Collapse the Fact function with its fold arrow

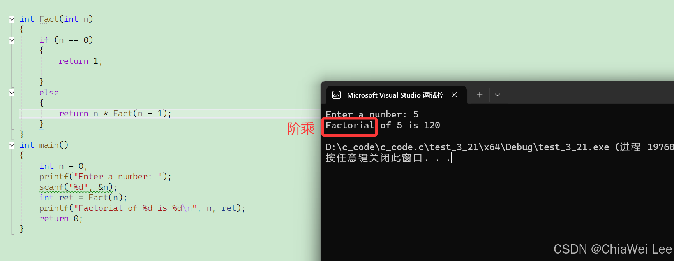point(12,19)
